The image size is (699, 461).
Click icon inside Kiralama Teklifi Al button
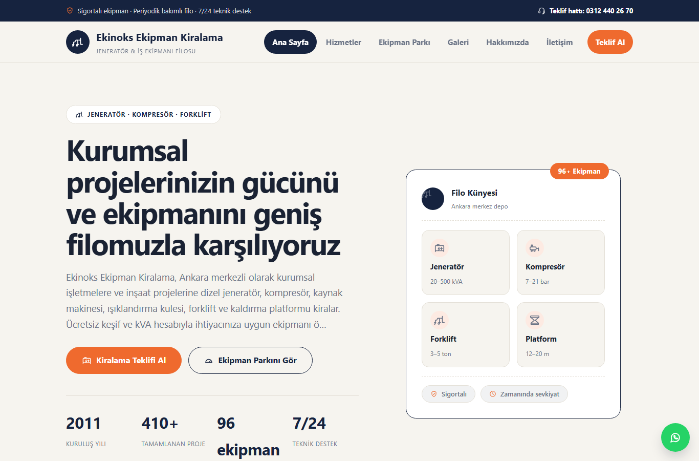pos(87,361)
